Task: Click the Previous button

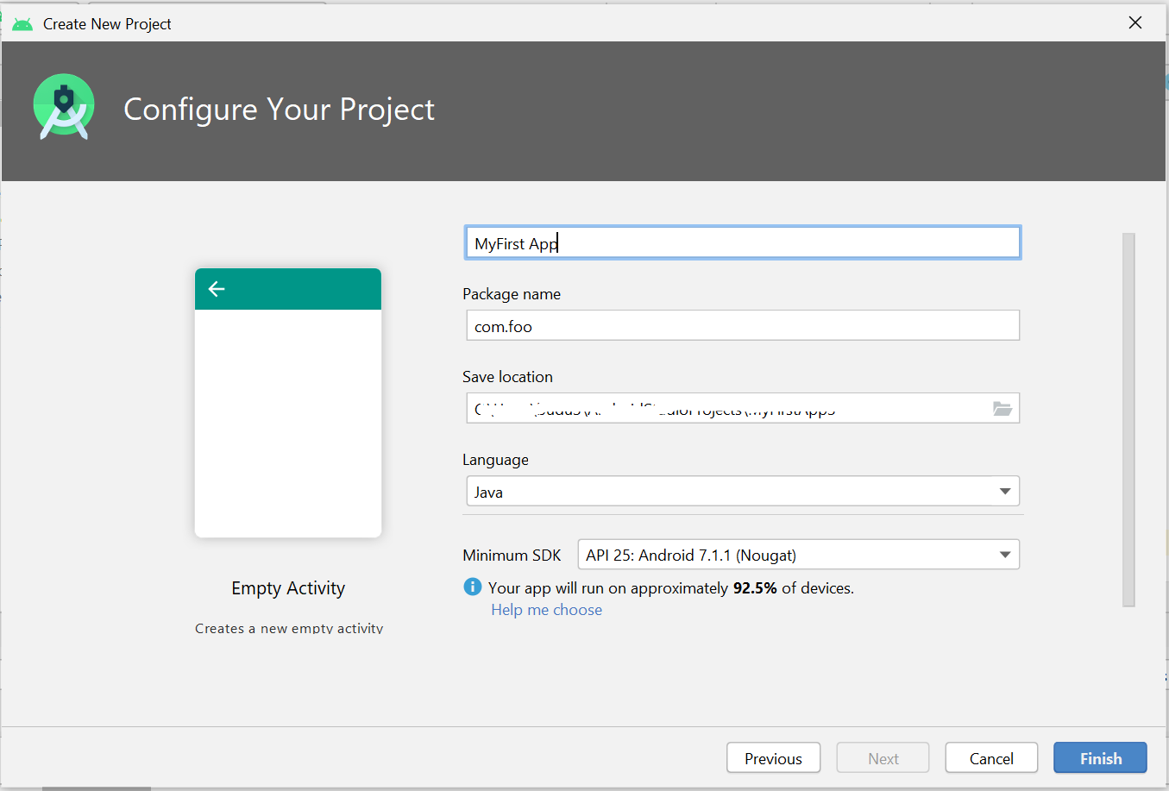Action: (x=773, y=757)
